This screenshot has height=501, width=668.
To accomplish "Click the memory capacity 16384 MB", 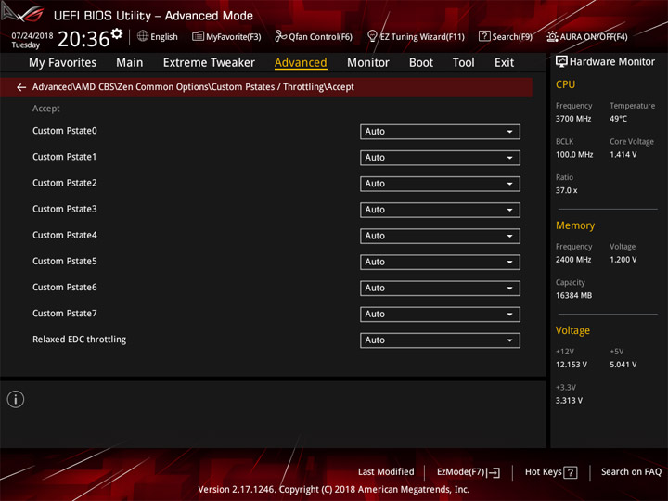I will coord(573,296).
